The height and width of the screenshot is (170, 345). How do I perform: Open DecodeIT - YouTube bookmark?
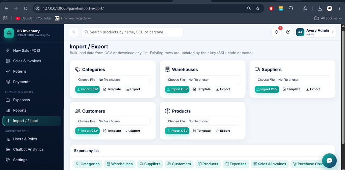33,18
